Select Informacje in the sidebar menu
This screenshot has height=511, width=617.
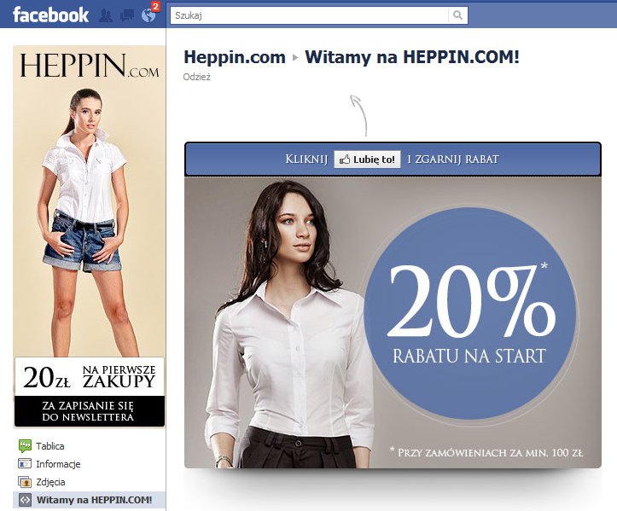click(58, 464)
